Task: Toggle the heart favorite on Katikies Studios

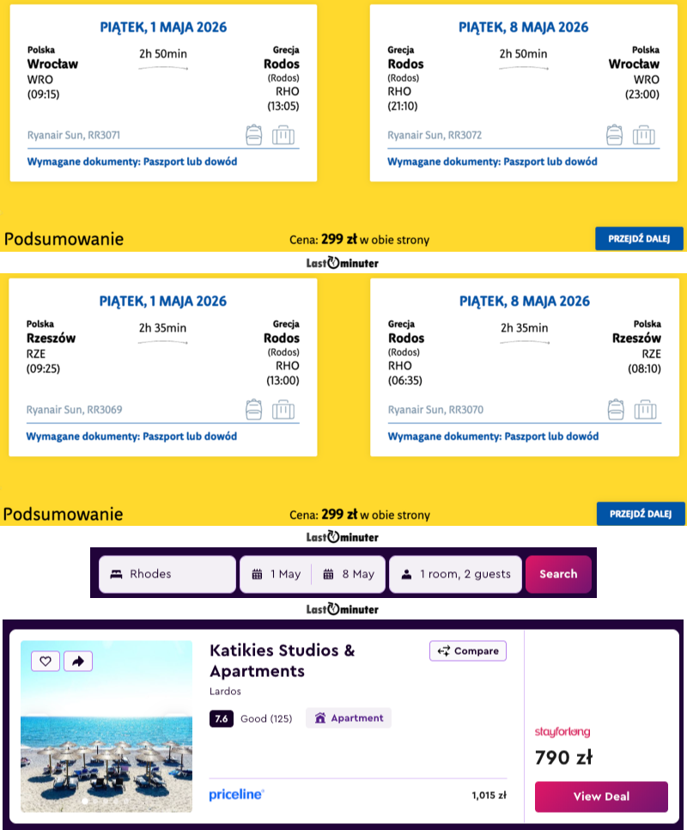Action: 46,661
